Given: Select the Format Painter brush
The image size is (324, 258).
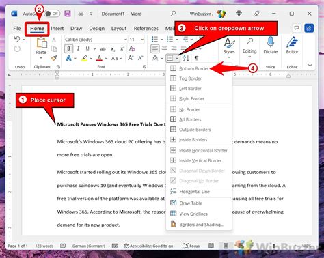Looking at the screenshot, I should [x=54, y=58].
